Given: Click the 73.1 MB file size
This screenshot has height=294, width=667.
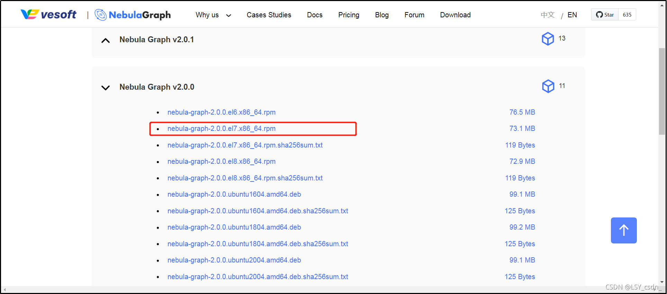Looking at the screenshot, I should (x=522, y=128).
